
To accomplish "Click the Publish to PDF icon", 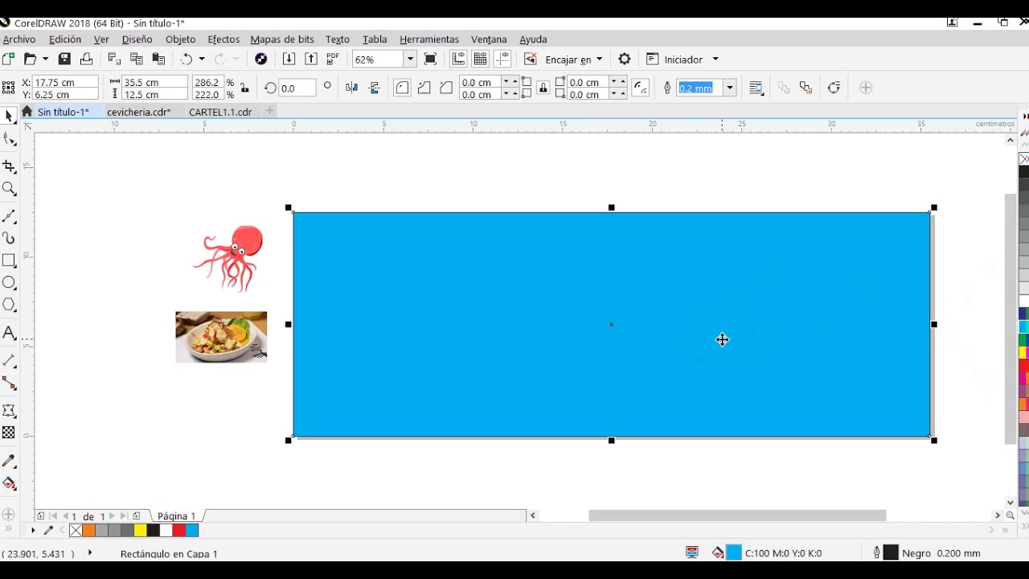I will tap(333, 59).
